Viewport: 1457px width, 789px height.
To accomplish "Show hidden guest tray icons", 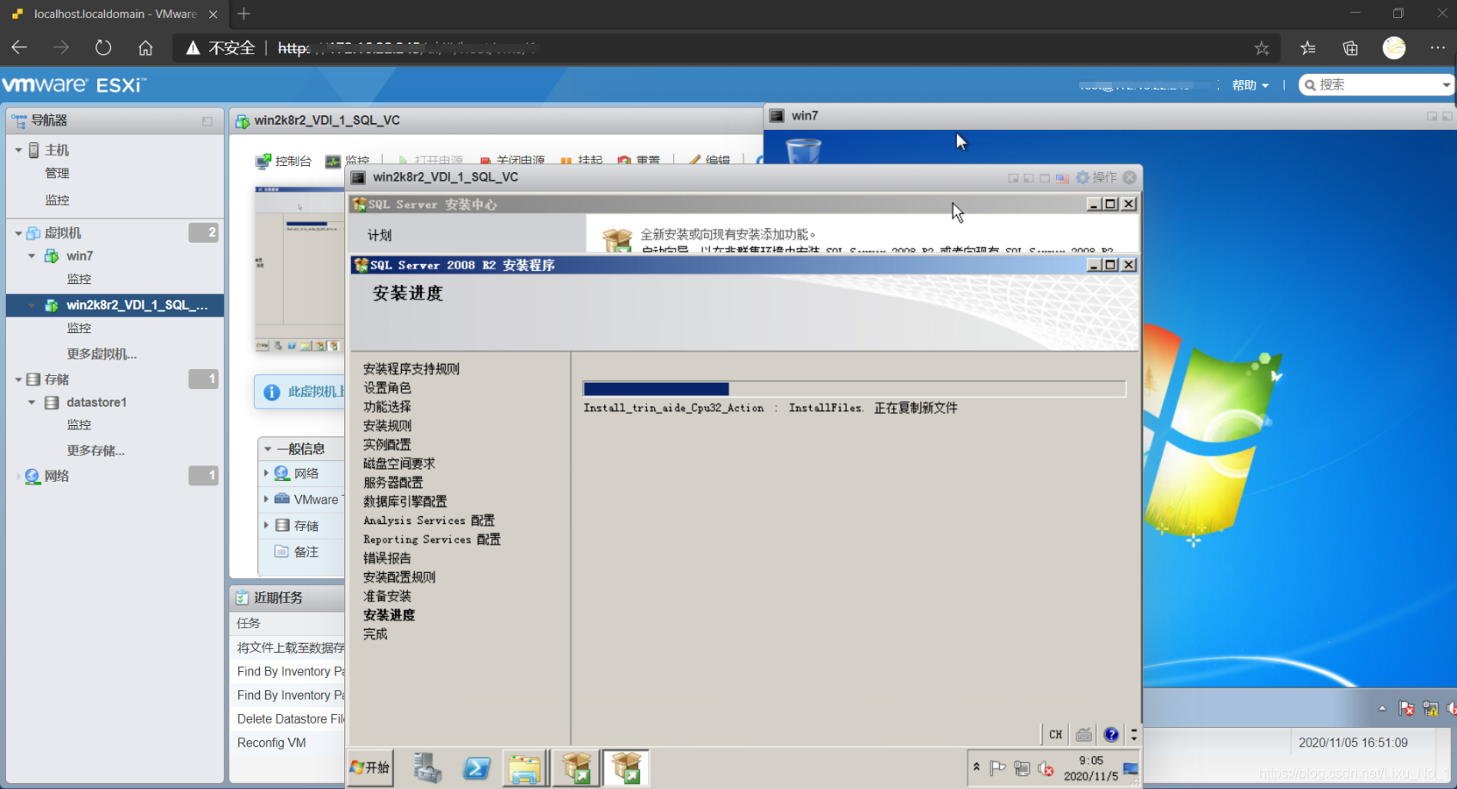I will (x=976, y=767).
